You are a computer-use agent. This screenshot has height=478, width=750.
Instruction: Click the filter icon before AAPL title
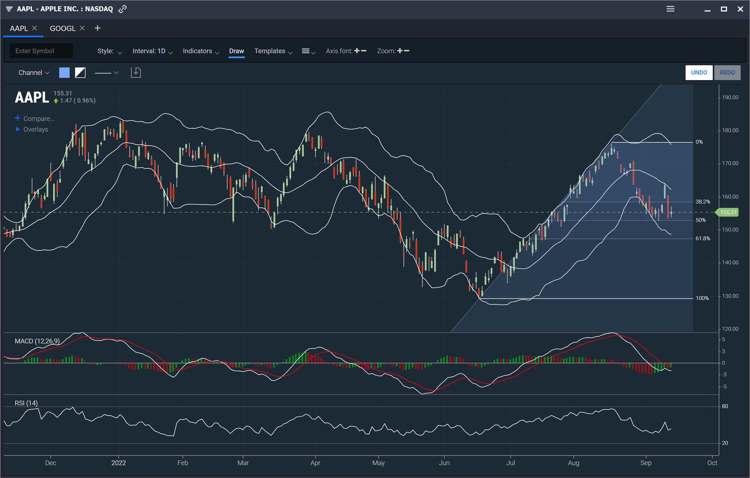[9, 9]
